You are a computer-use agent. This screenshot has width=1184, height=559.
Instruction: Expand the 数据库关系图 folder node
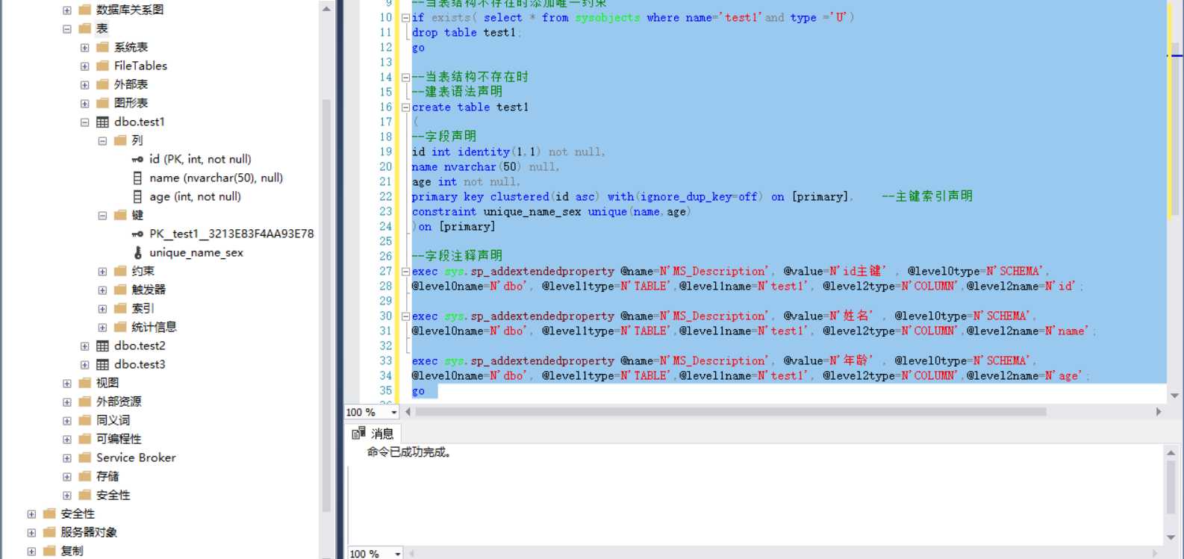67,10
